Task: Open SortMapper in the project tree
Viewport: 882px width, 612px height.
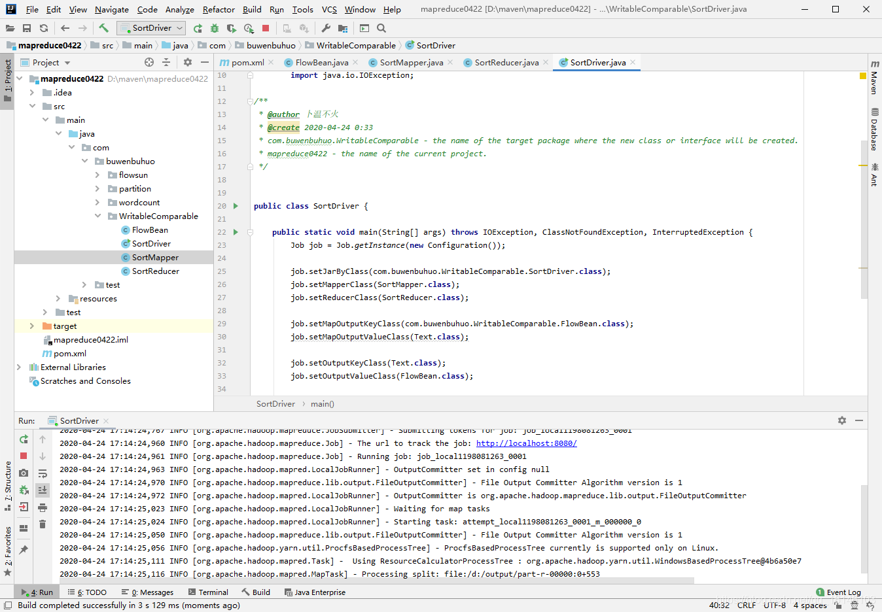Action: pyautogui.click(x=155, y=258)
